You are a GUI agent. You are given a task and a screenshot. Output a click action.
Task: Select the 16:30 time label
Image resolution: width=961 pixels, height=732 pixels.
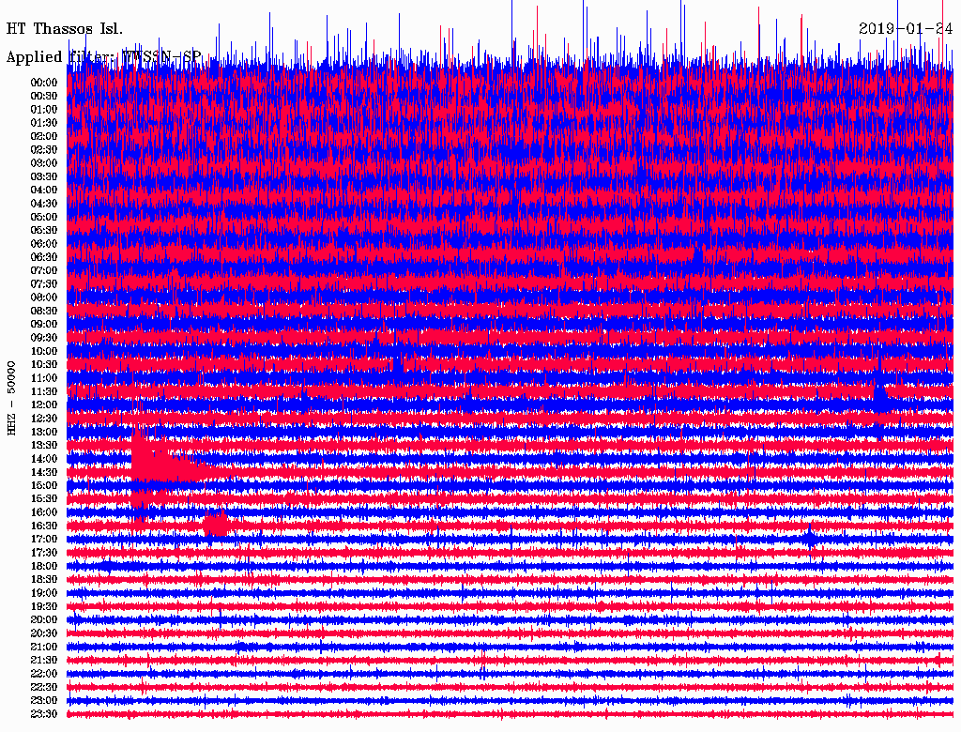pos(44,526)
